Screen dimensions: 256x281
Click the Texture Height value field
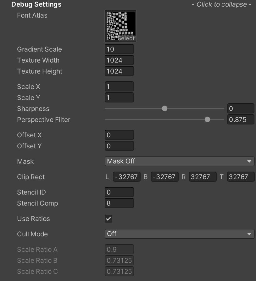(x=119, y=71)
